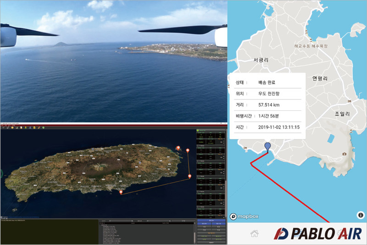Screen dimensions: 367x245
Task: Toggle the checkbox of the fourth drone panel
Action: tap(198, 176)
